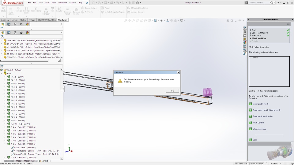Select Turret-1 in failed bodies list
The image size is (294, 165).
[255, 58]
